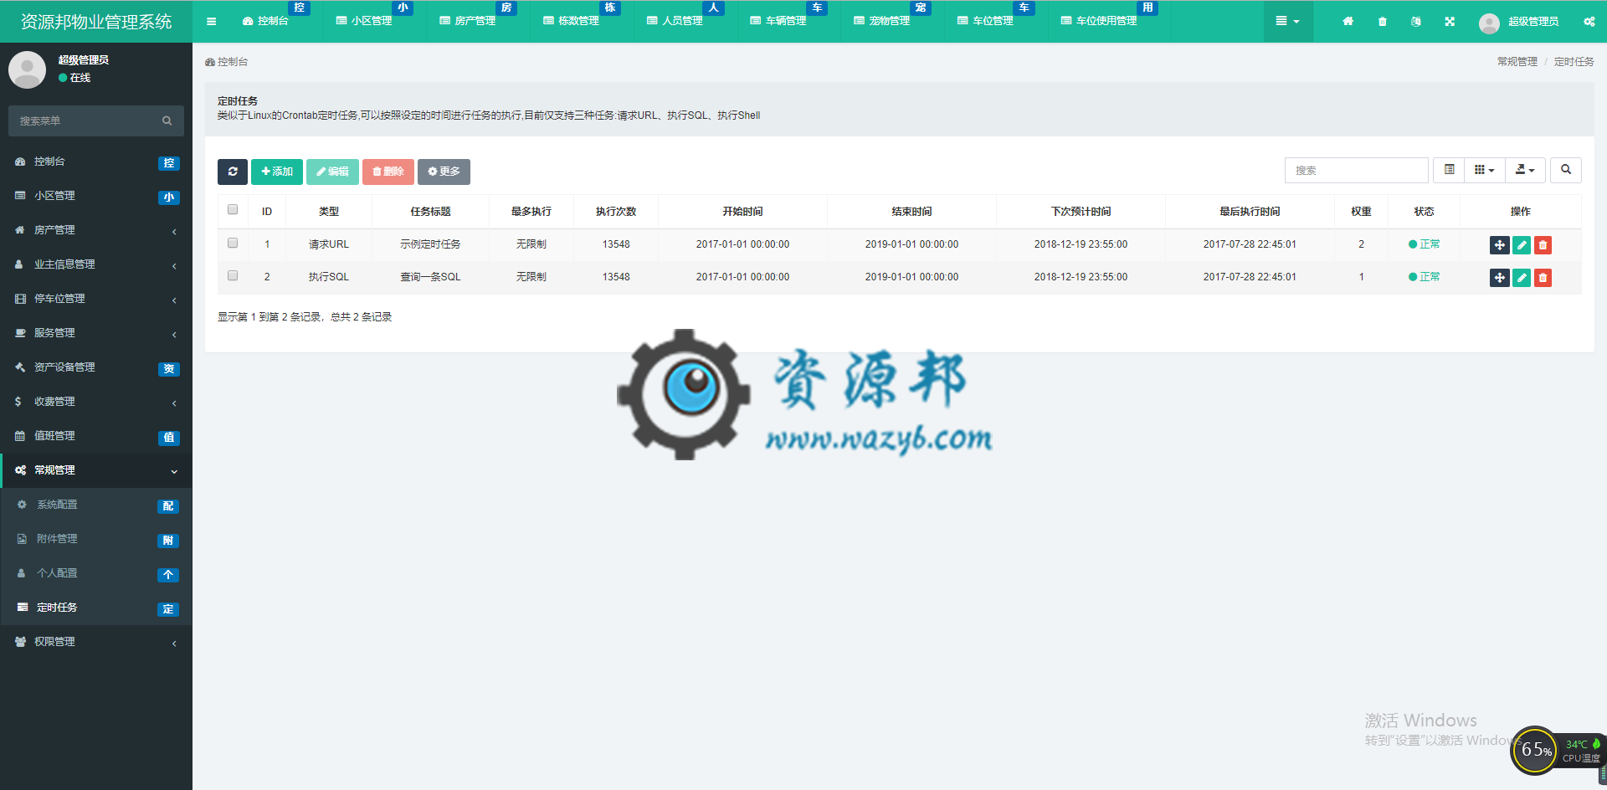Click the green edit pencil for row 执行SQL
This screenshot has height=790, width=1607.
(x=1522, y=277)
